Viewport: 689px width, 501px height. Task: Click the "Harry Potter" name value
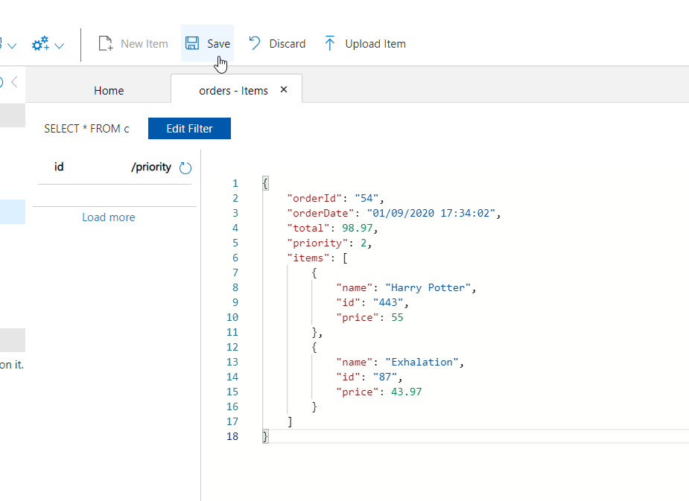coord(428,288)
